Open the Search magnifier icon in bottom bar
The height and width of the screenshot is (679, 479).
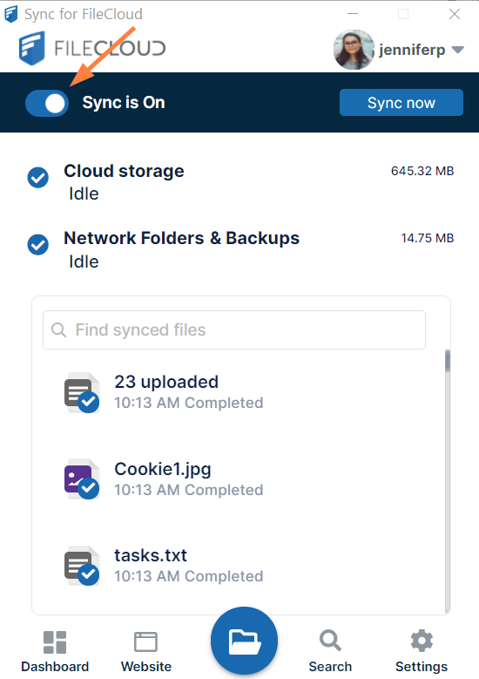[331, 641]
